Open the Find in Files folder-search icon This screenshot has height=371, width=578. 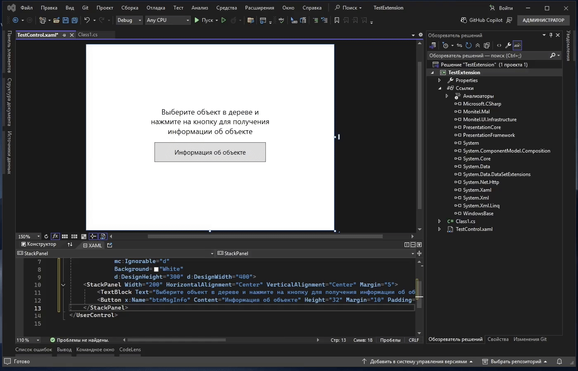[x=250, y=20]
